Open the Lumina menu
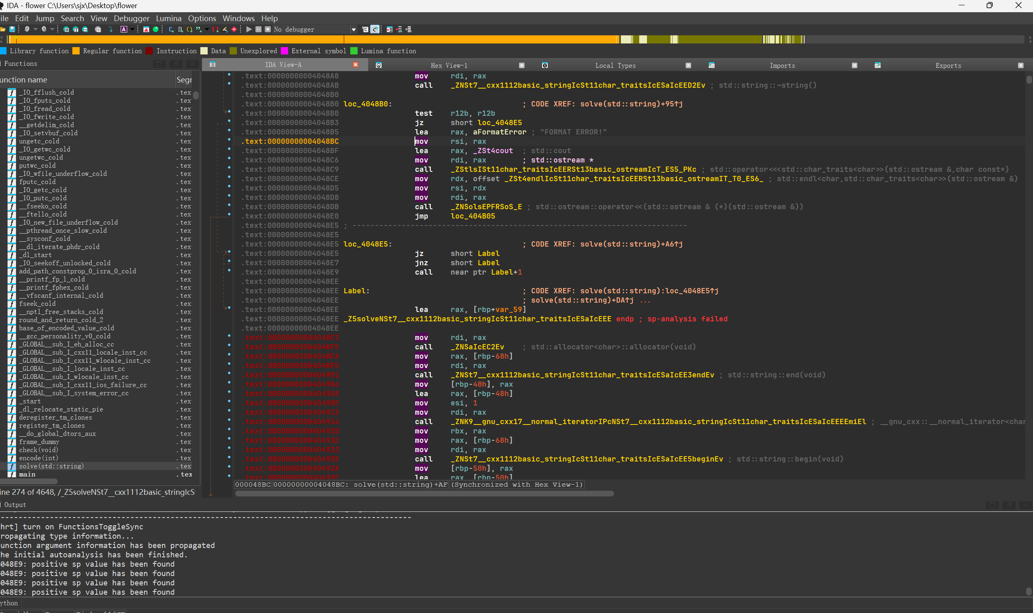Viewport: 1033px width, 613px height. (x=169, y=18)
